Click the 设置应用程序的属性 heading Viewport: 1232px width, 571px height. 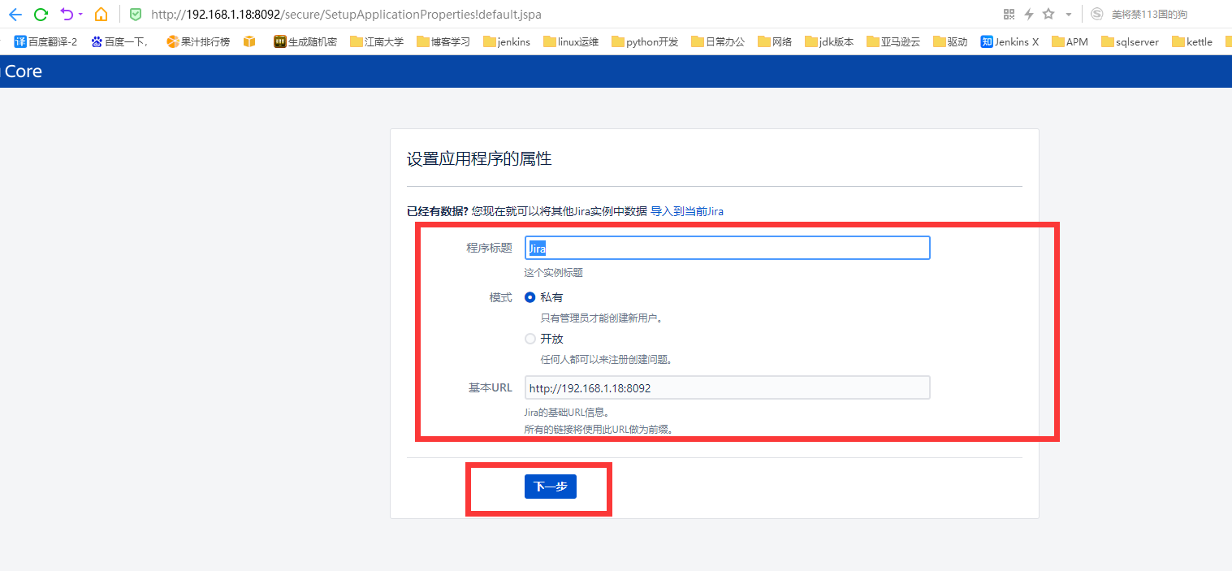[x=479, y=158]
